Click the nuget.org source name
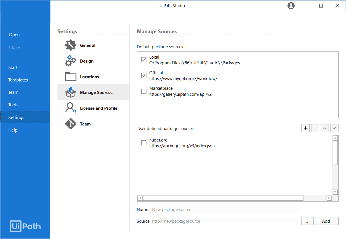Viewport: 346px width, 239px height. pos(158,140)
